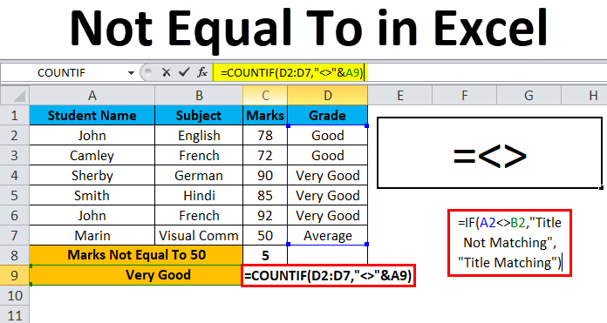Click result cell showing 5 in row 8
The width and height of the screenshot is (607, 323).
(265, 255)
